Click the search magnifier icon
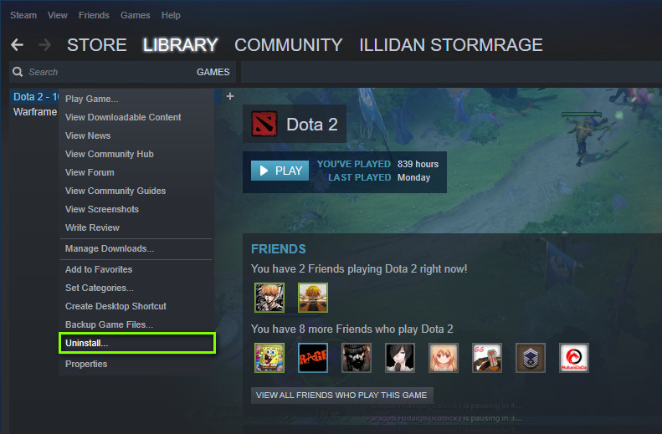Viewport: 662px width, 434px height. (x=18, y=72)
